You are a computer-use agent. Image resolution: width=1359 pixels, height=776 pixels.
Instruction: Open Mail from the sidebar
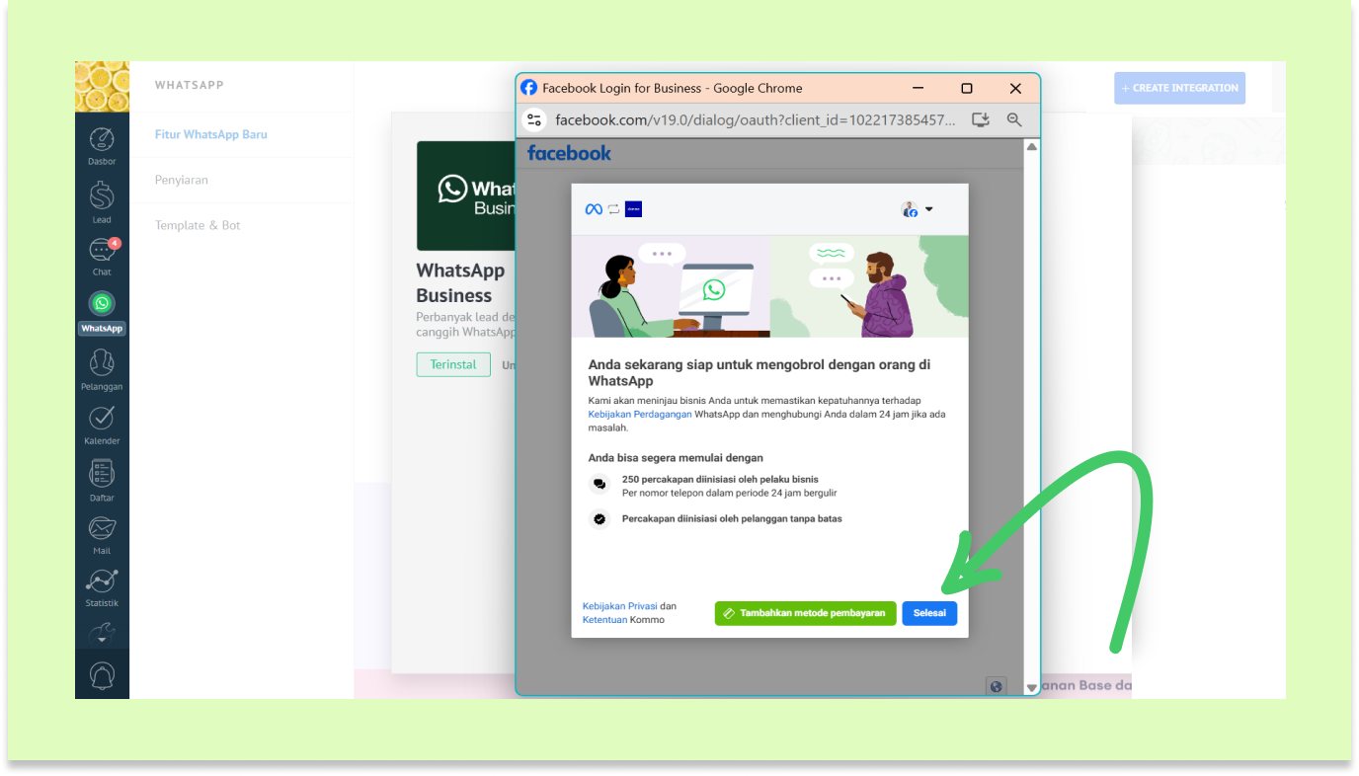point(102,534)
